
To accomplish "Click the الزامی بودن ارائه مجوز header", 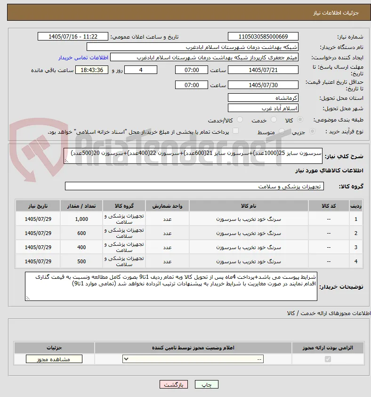I will [x=328, y=348].
